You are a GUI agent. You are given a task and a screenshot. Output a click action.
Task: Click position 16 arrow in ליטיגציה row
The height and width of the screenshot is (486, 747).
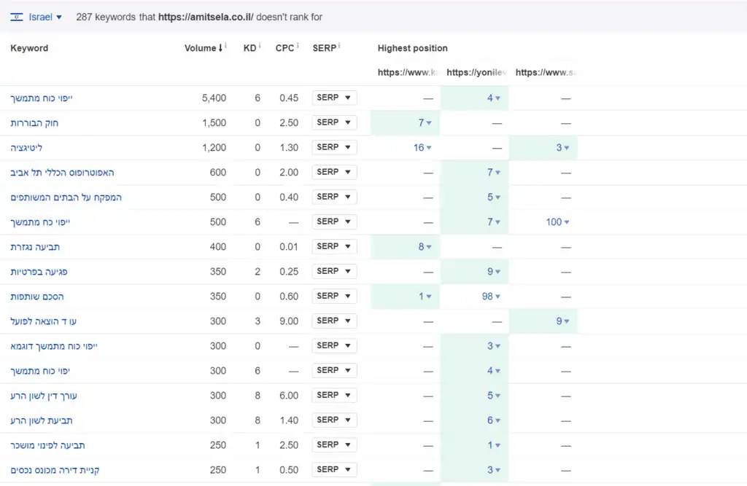pos(429,148)
